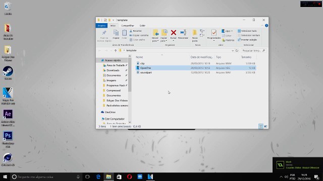This screenshot has height=181, width=323.
Task: Switch to details view layout icon
Action: coord(261,126)
